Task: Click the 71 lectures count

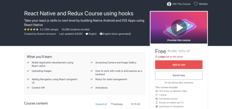Action: (117, 104)
